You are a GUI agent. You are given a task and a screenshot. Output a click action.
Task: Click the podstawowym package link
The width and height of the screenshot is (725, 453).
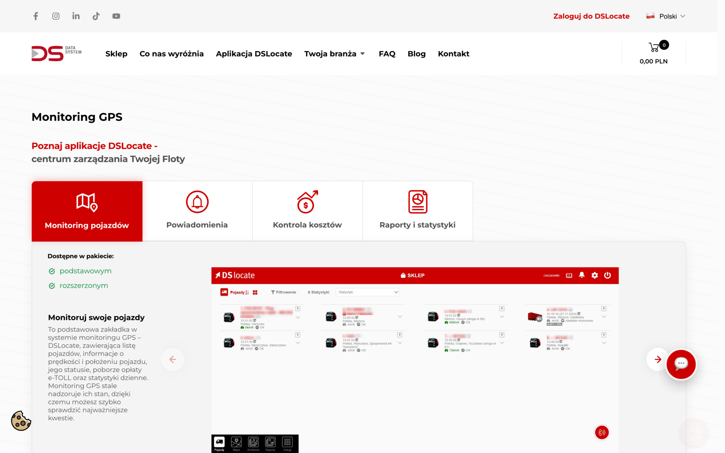click(86, 271)
